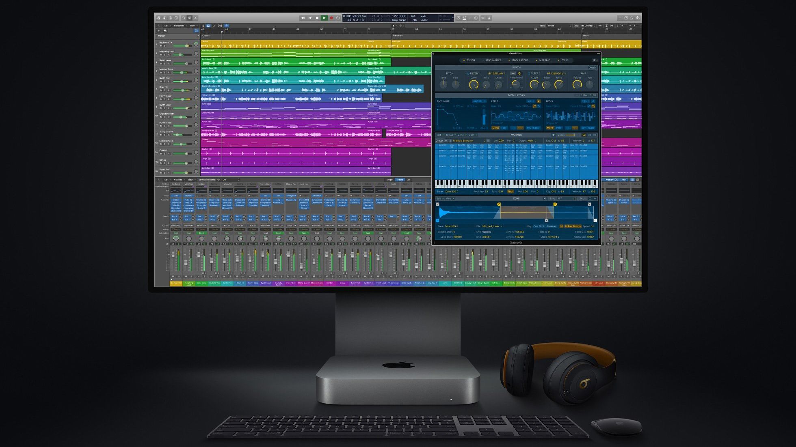The width and height of the screenshot is (796, 447).
Task: Open the Sampler MAPPING tab
Action: (x=544, y=60)
